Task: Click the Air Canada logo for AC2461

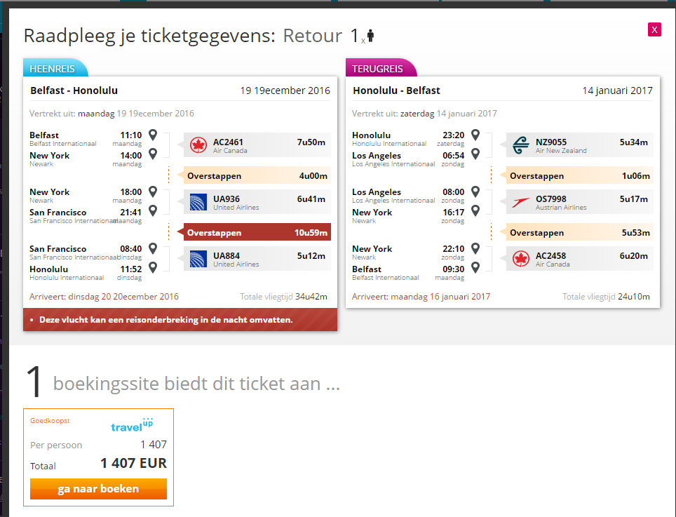Action: [198, 145]
